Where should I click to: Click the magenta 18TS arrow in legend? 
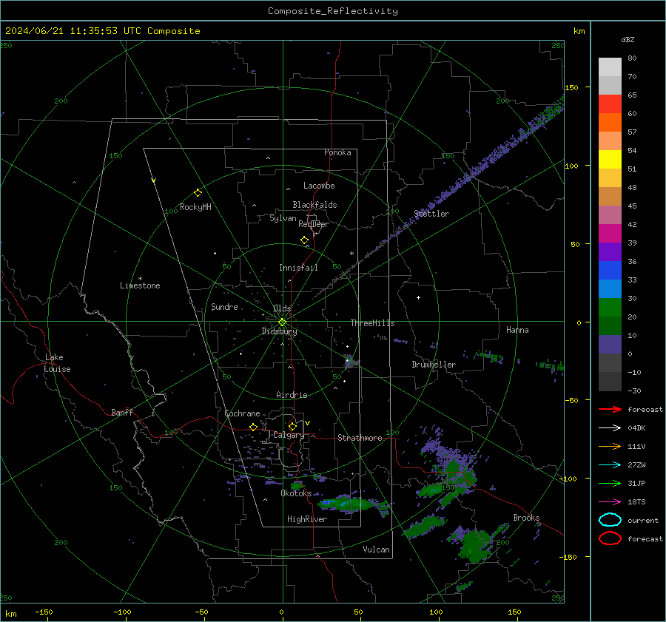610,502
